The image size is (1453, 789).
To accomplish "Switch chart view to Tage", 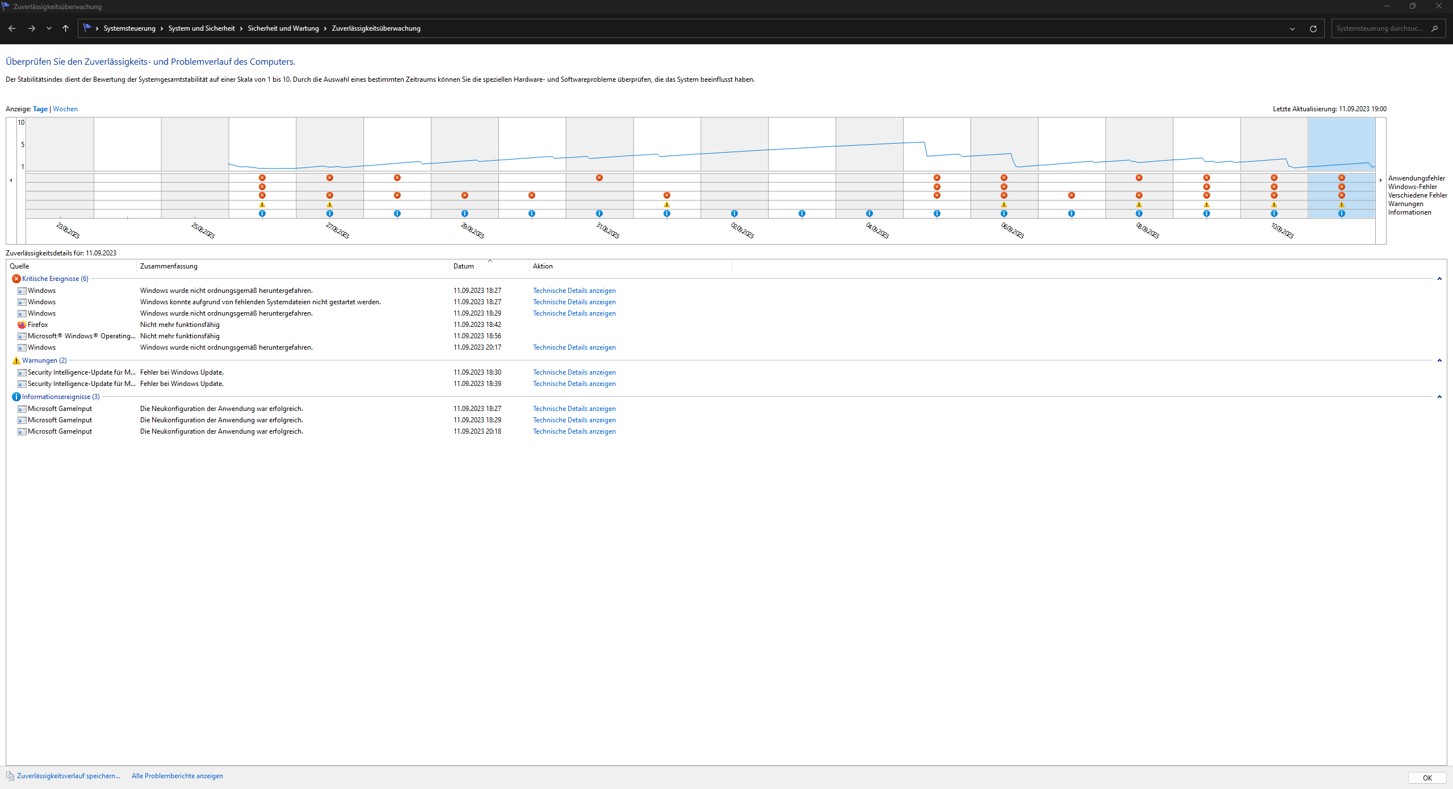I will point(40,109).
